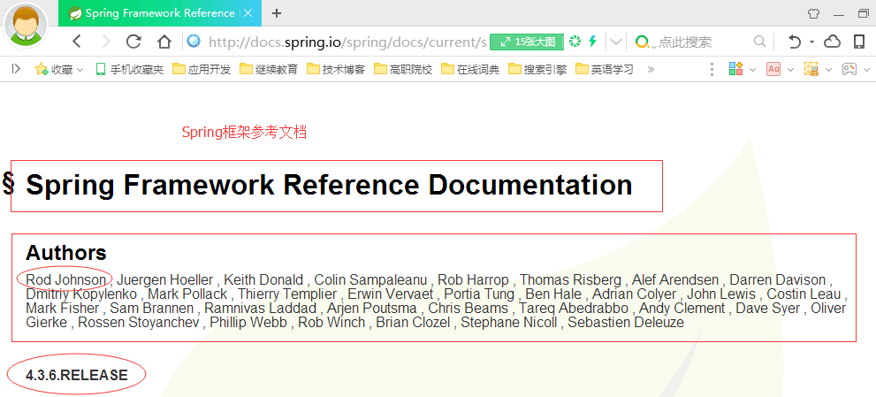Open the 手机收藏夹 bookmark
The image size is (876, 397).
130,69
